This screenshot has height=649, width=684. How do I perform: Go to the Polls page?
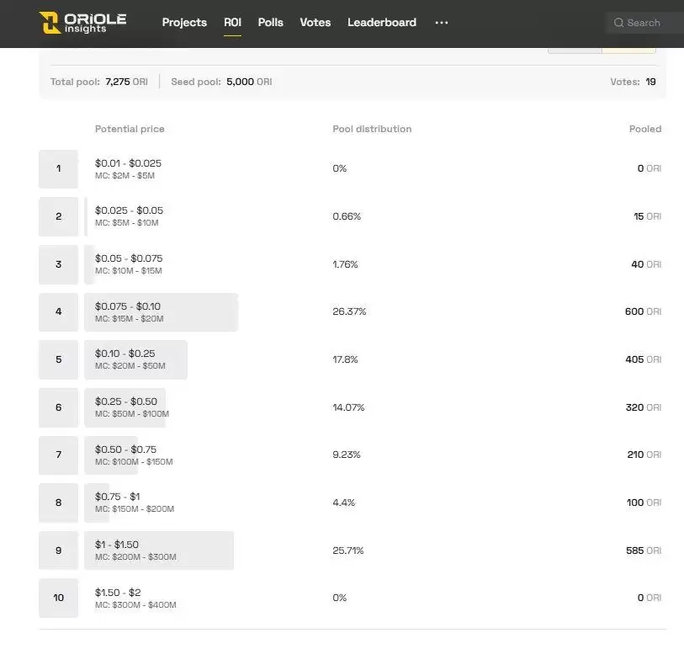tap(270, 23)
